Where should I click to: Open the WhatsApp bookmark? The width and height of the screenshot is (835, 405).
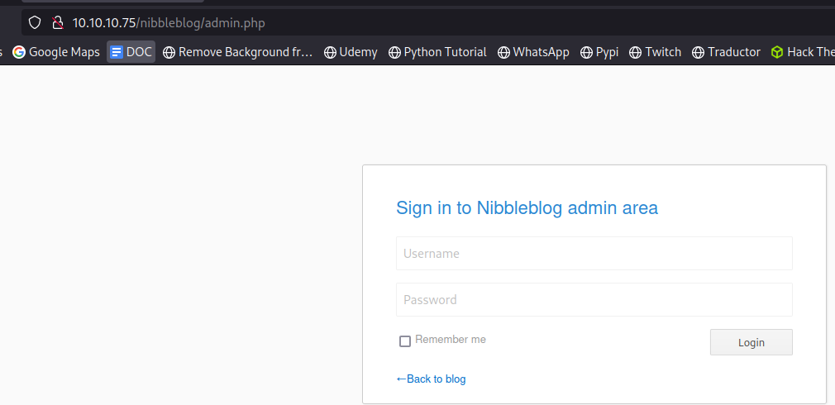(x=533, y=52)
